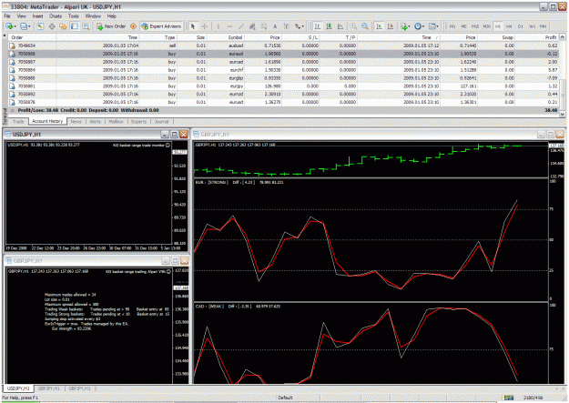Open the Templates dropdown
569x403 pixels.
pos(433,26)
